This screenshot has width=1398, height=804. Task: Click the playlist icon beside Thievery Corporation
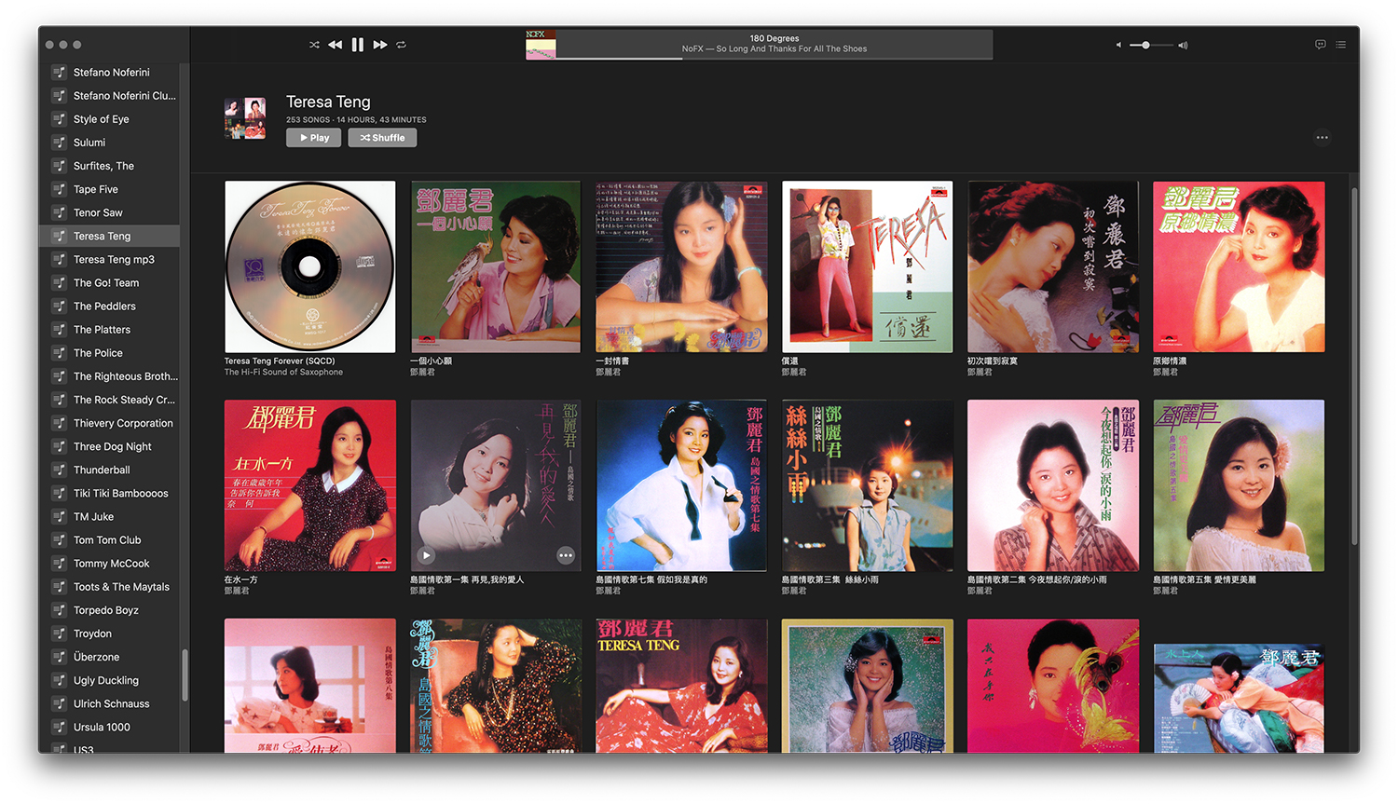click(60, 423)
